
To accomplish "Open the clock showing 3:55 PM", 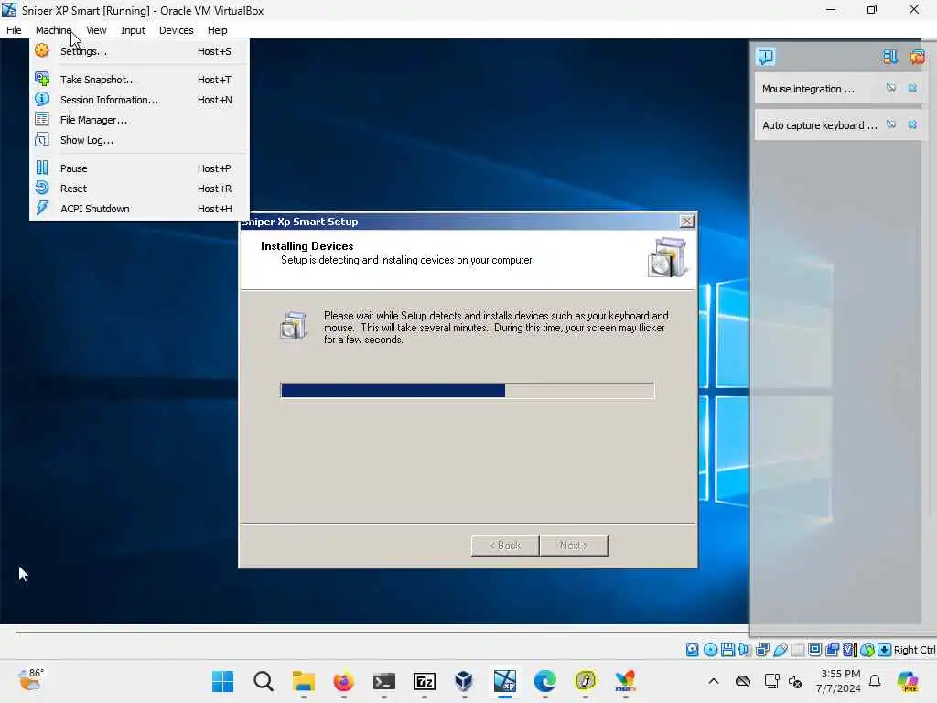I will 839,681.
